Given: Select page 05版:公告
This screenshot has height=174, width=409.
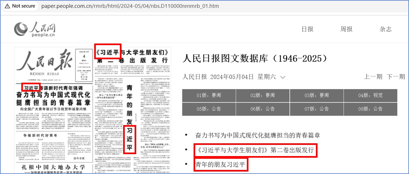Looking at the screenshot, I should click(x=209, y=109).
